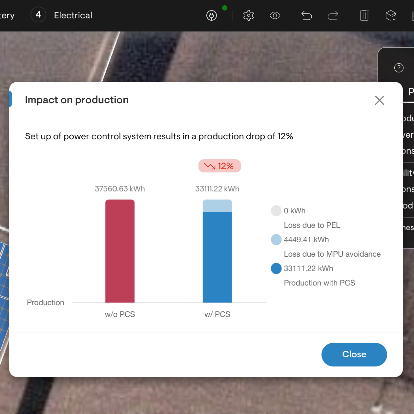Click the electrical plug status icon
Viewport: 414px width, 414px height.
[212, 15]
